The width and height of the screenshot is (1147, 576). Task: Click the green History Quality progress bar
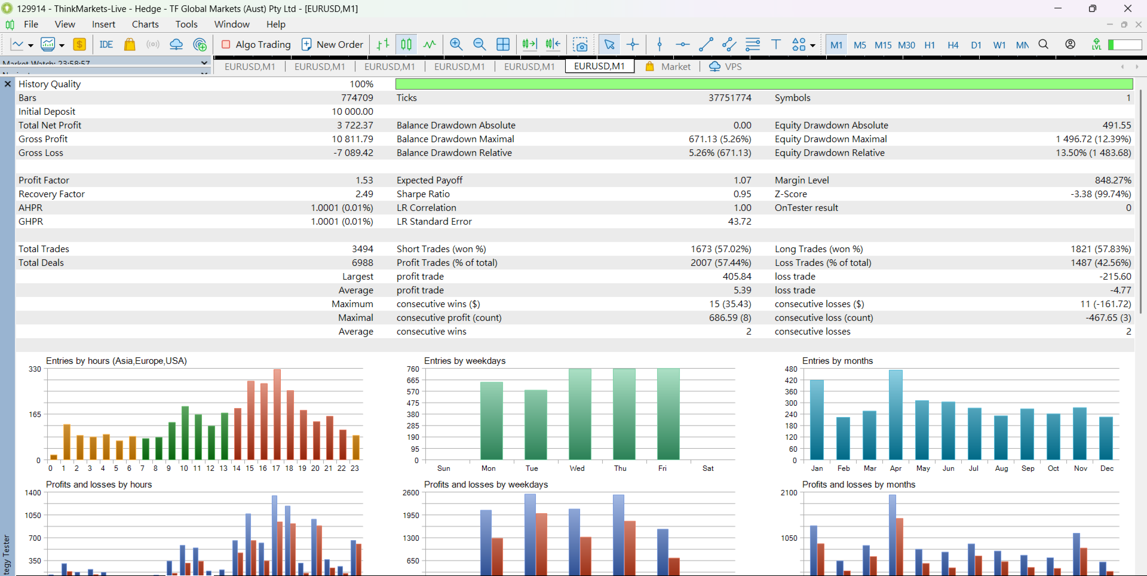pos(763,84)
